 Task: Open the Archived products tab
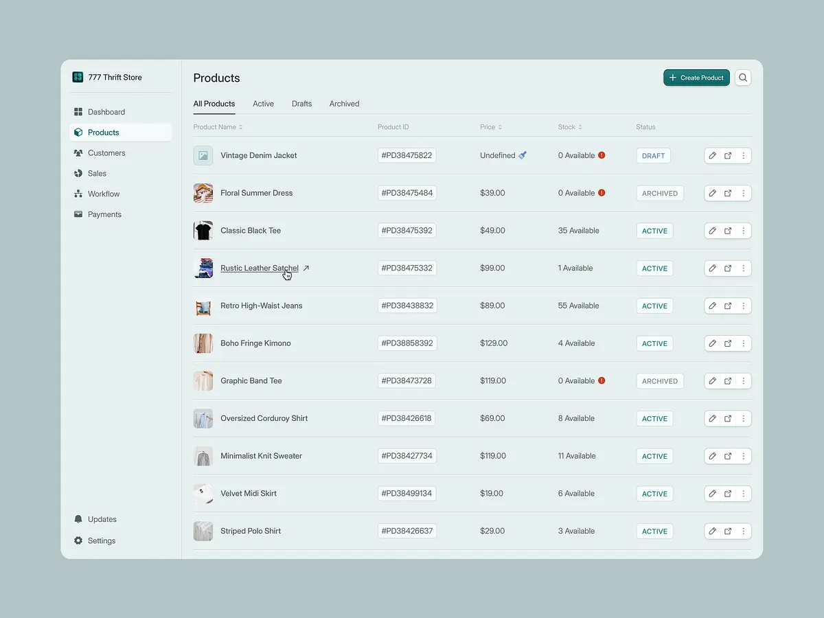pos(344,104)
